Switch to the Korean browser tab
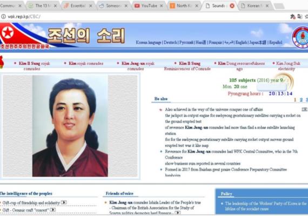The height and width of the screenshot is (216, 308). [x=255, y=6]
